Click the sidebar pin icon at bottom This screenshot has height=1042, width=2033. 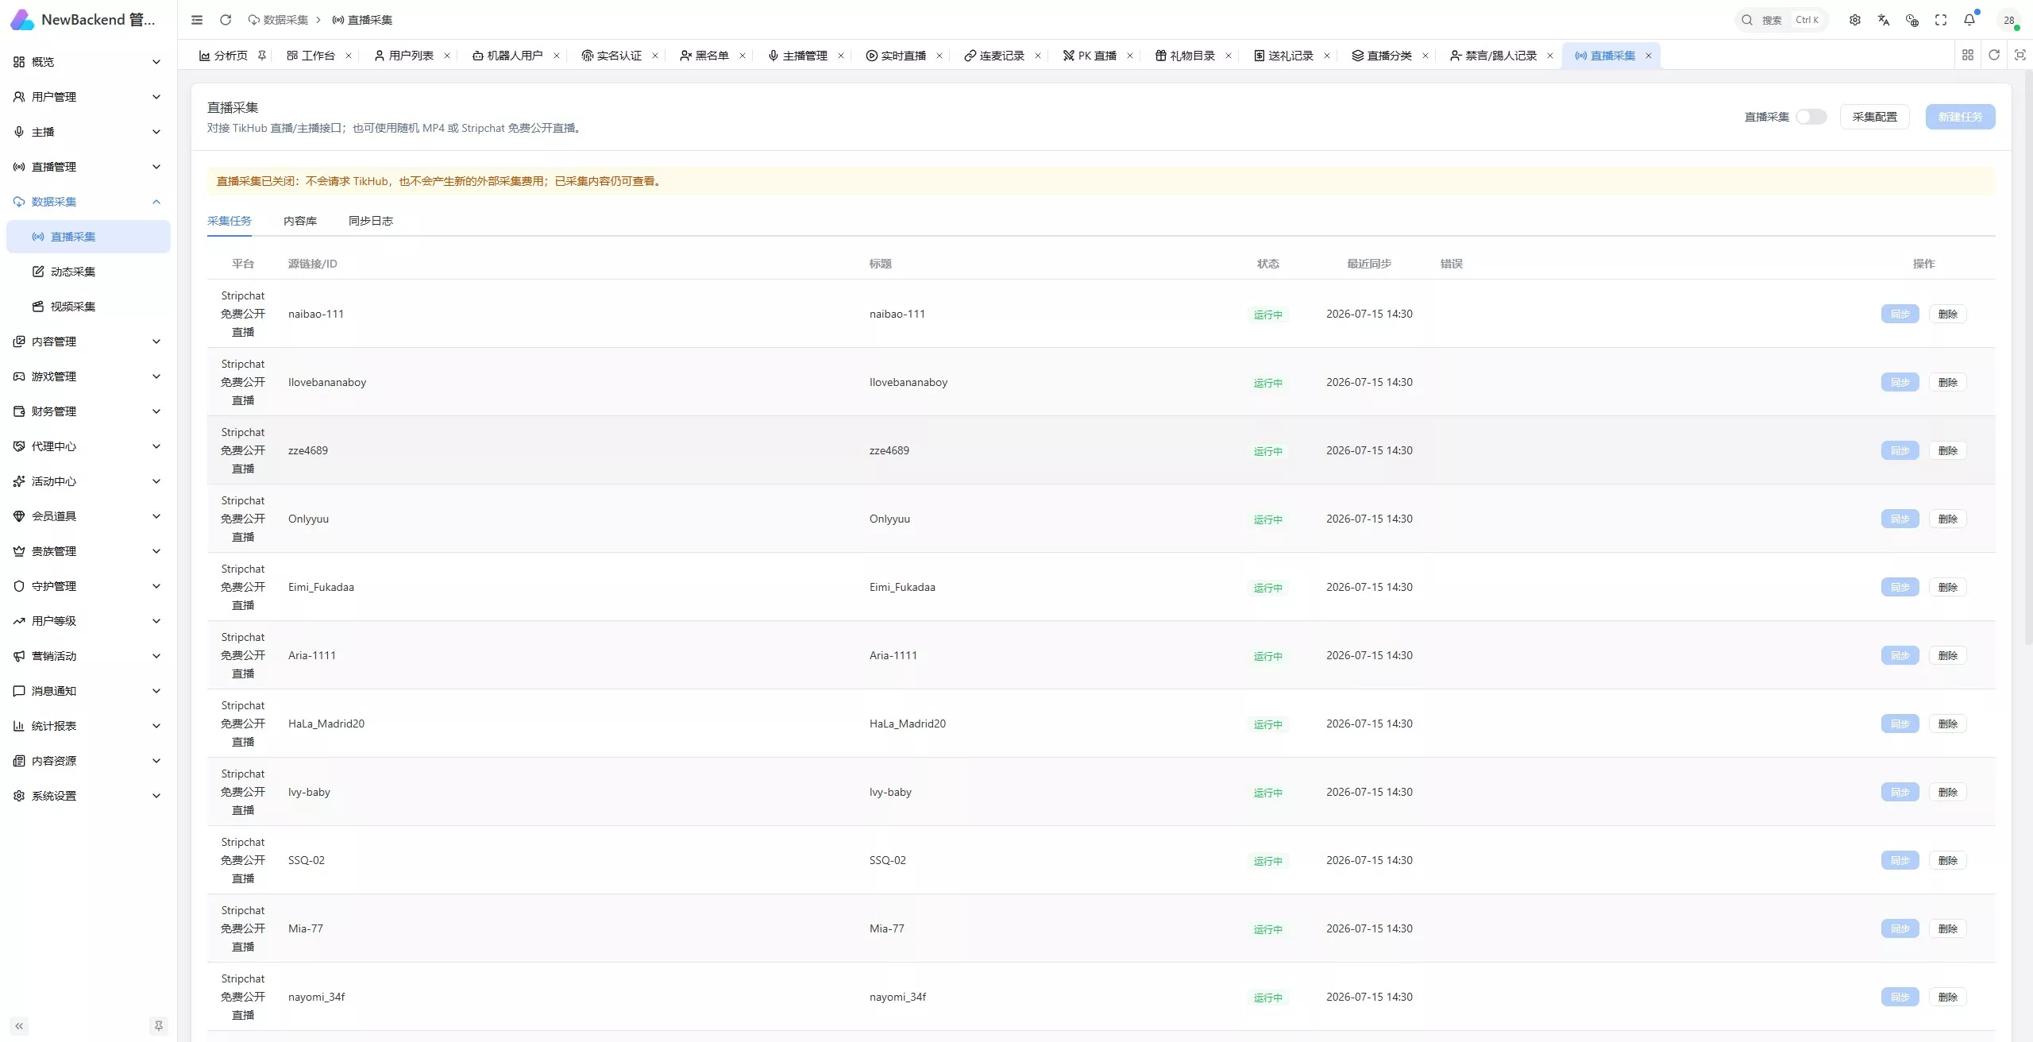[159, 1026]
